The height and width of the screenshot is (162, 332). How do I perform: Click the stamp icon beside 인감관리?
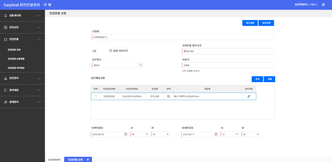coord(6,79)
